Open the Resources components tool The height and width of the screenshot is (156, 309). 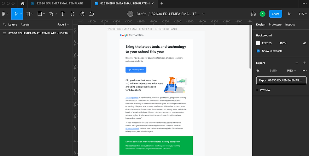coord(72,14)
